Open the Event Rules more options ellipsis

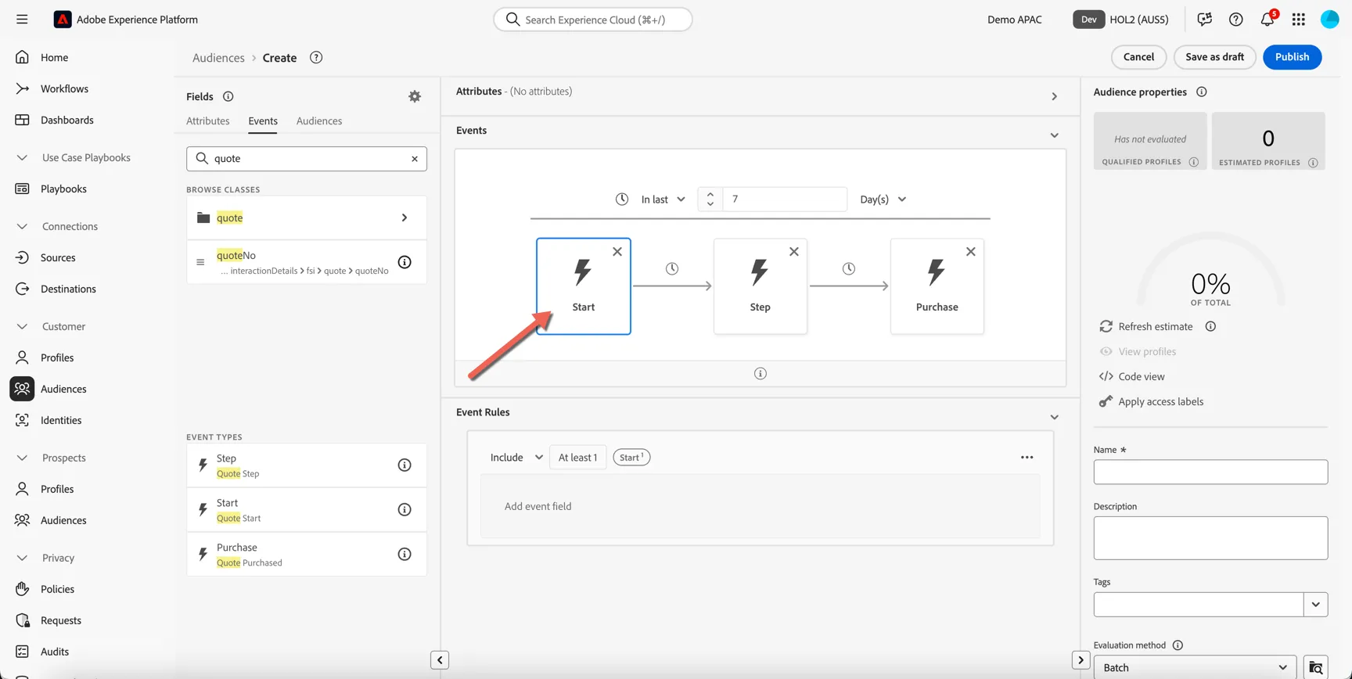pyautogui.click(x=1027, y=458)
